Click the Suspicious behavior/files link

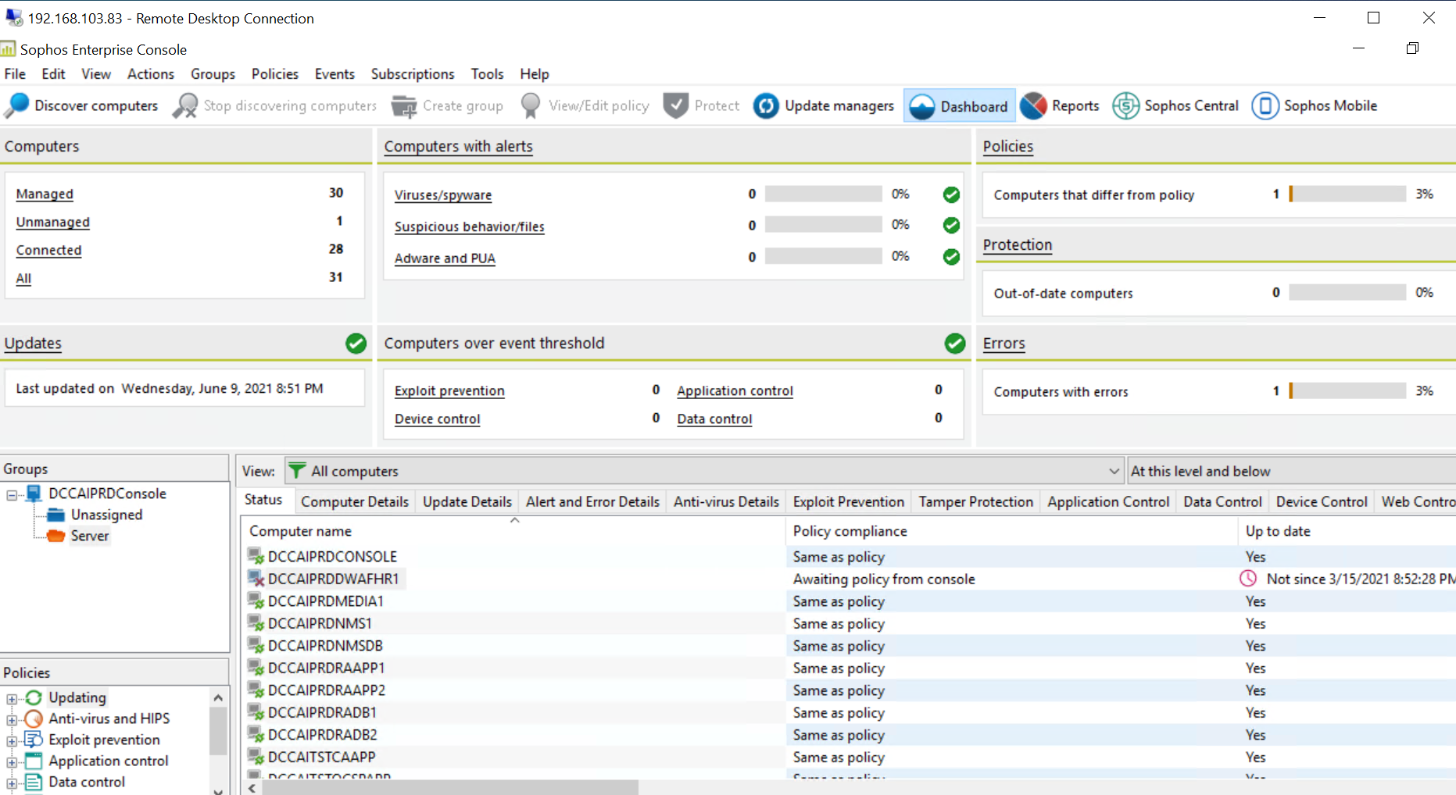pyautogui.click(x=469, y=226)
